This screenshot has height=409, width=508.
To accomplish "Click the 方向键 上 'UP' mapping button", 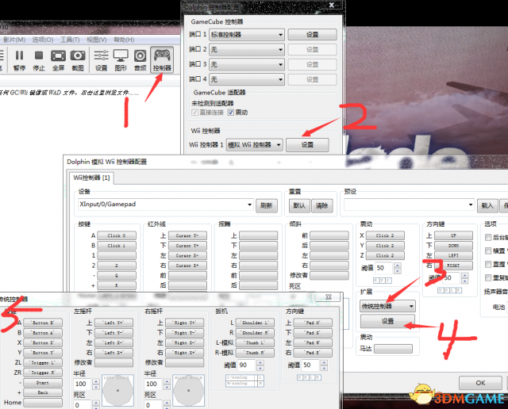I will tap(453, 235).
